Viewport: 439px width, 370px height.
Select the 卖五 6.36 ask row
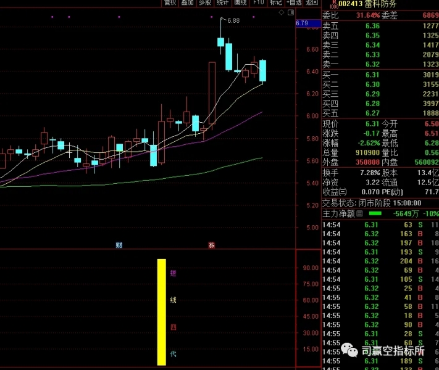(380, 26)
